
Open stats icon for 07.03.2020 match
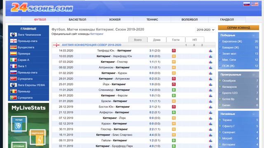[210, 62]
